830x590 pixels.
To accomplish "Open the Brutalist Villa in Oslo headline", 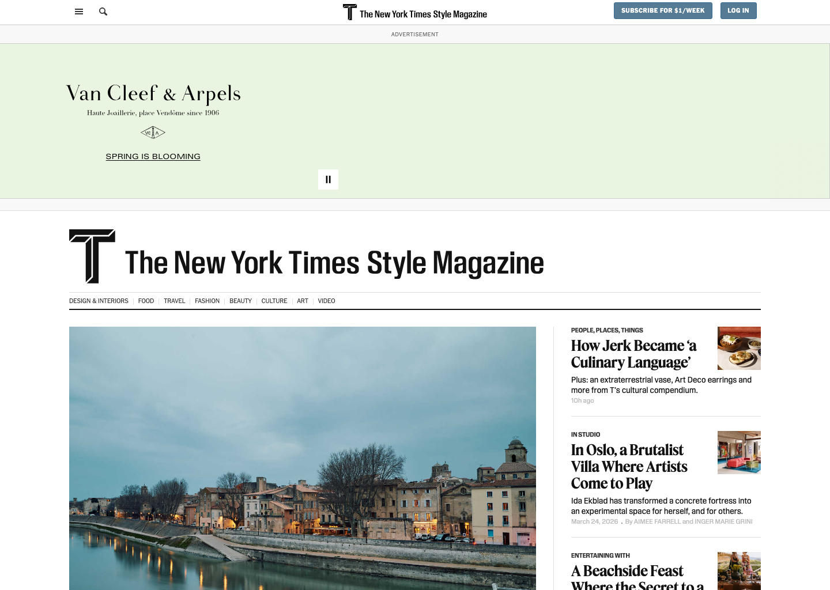I will [629, 467].
